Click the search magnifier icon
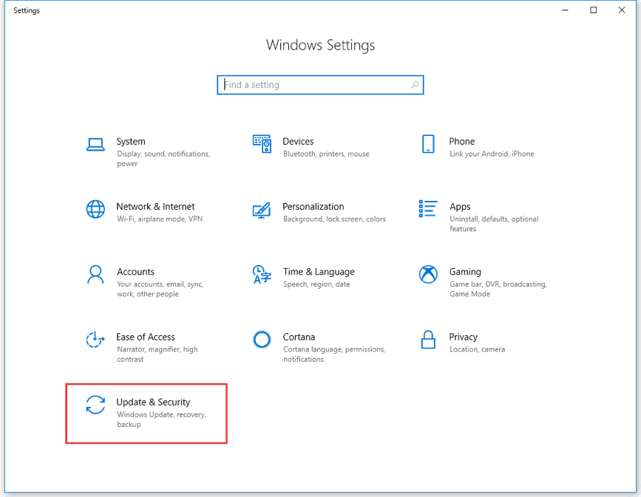 [415, 85]
